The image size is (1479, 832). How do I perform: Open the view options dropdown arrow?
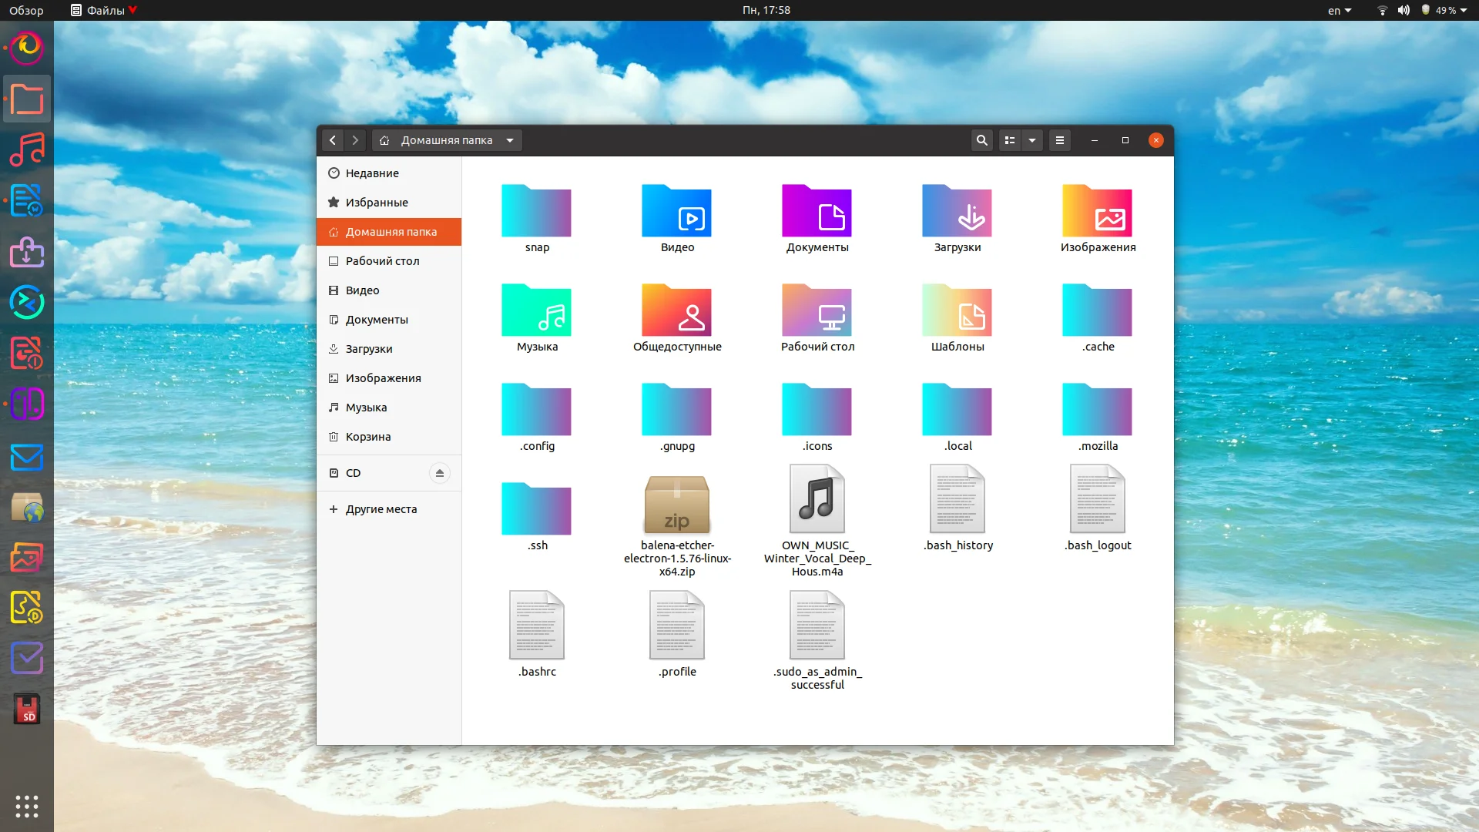[1032, 140]
